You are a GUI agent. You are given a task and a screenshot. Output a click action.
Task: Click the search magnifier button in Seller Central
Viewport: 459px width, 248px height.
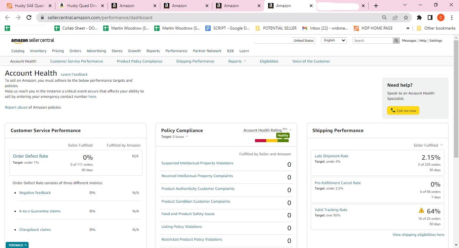(x=396, y=40)
